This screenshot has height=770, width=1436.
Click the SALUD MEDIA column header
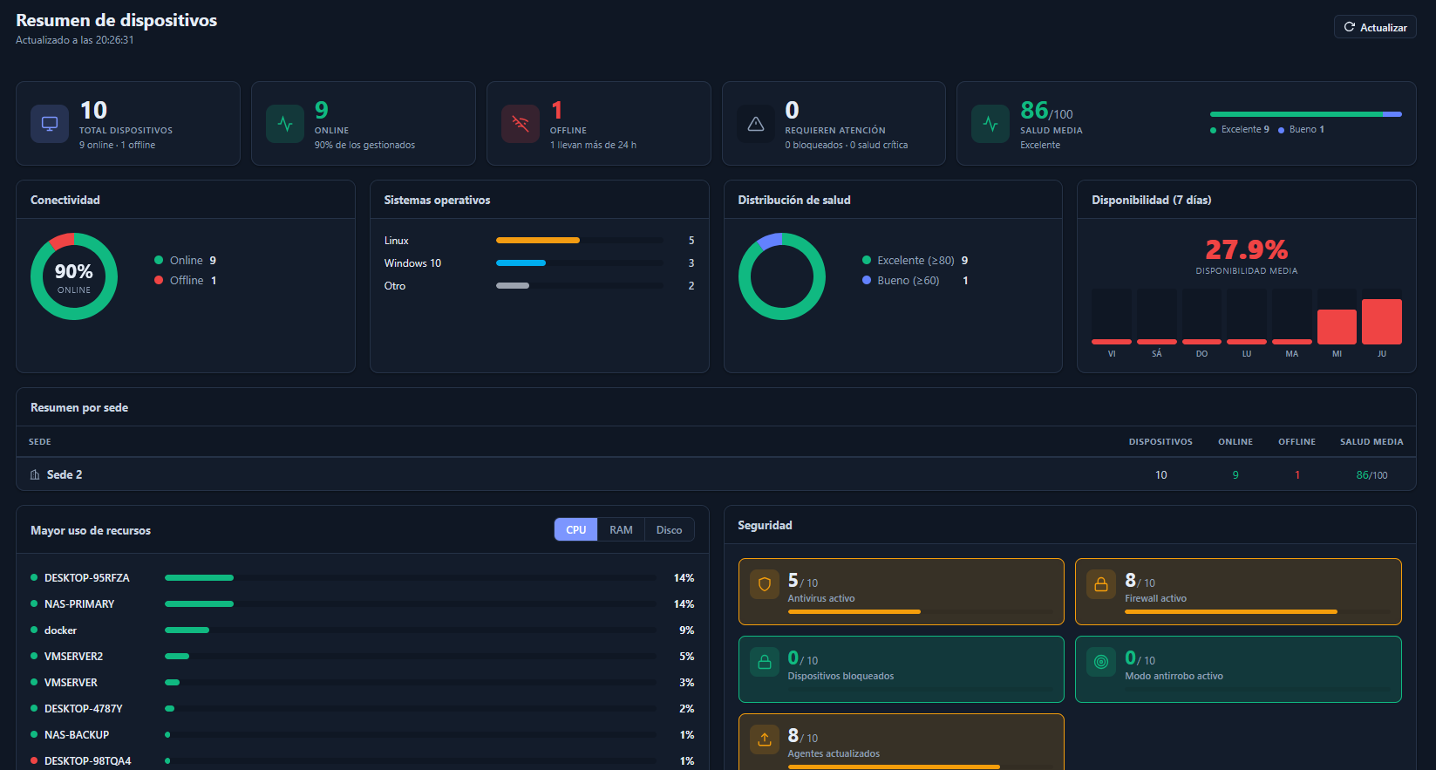click(1371, 442)
